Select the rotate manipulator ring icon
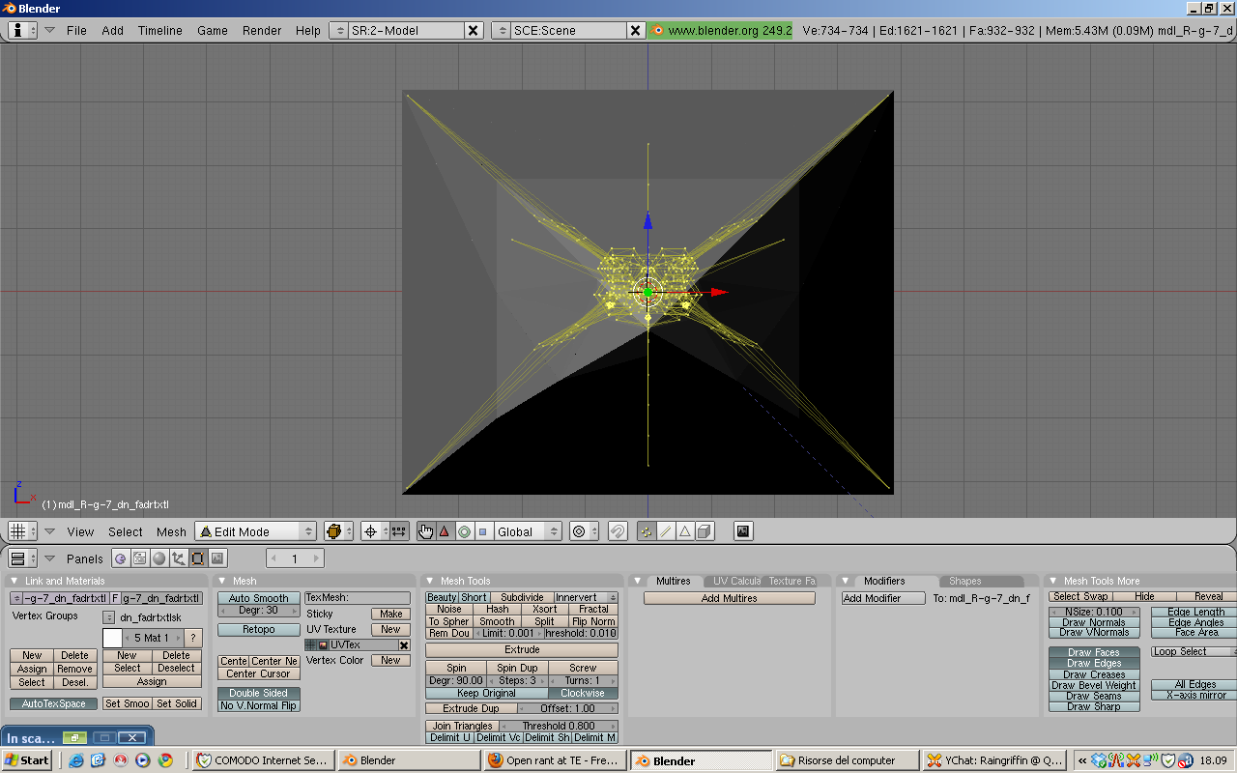Image resolution: width=1237 pixels, height=773 pixels. click(464, 531)
